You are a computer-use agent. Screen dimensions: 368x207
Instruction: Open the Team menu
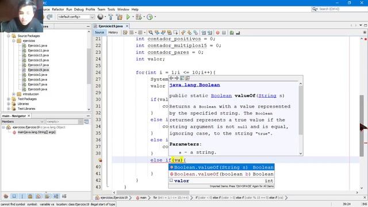coord(101,9)
